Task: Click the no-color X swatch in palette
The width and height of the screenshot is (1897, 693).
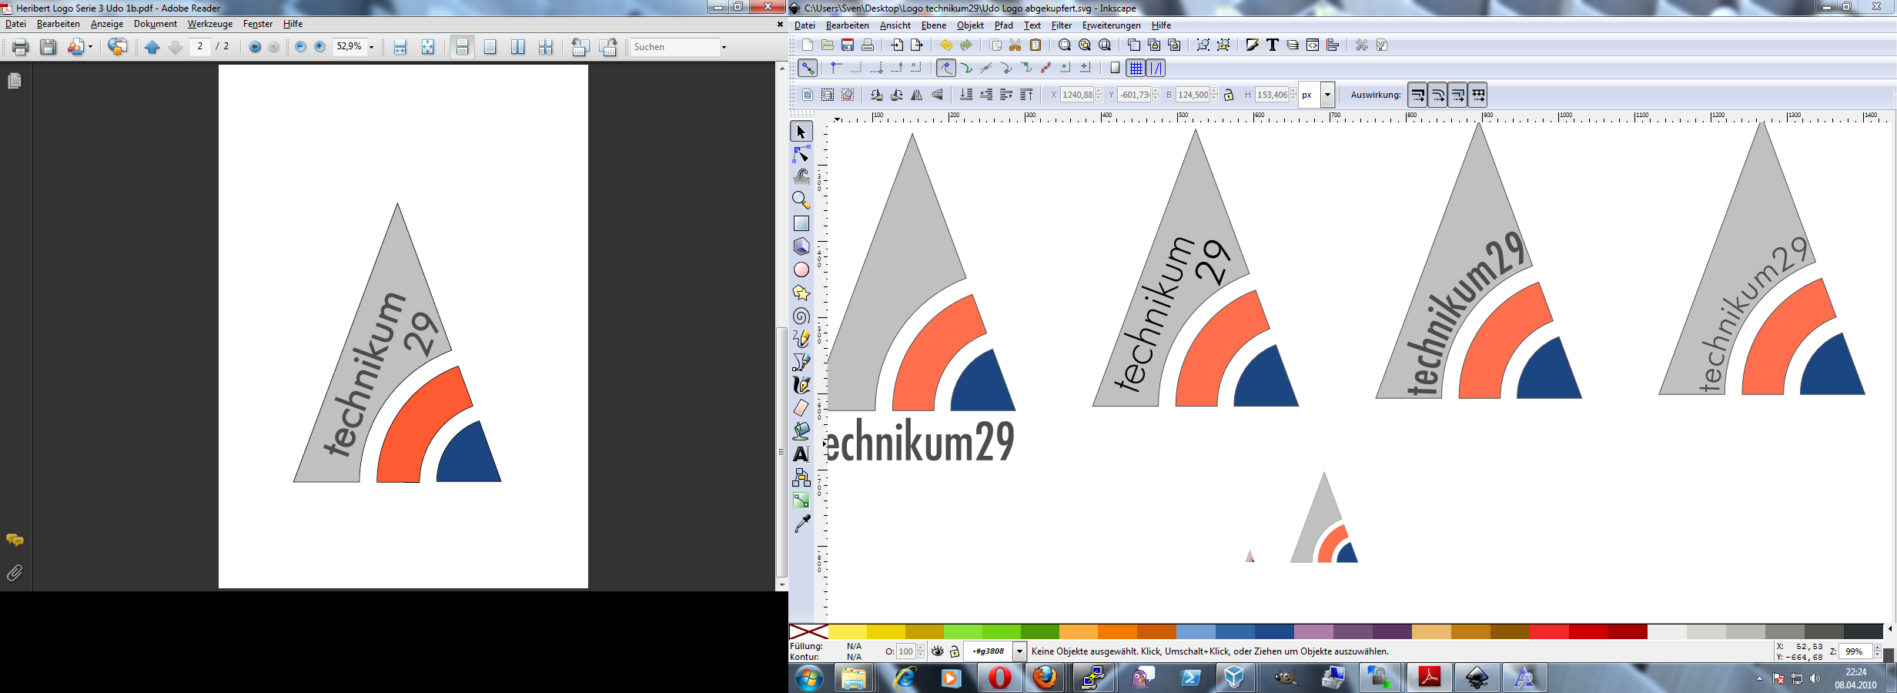Action: pyautogui.click(x=808, y=632)
